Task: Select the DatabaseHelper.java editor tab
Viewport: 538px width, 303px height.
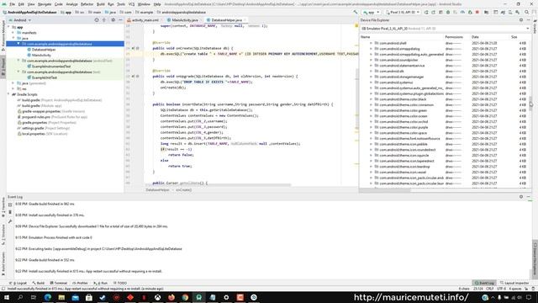Action: (226, 20)
